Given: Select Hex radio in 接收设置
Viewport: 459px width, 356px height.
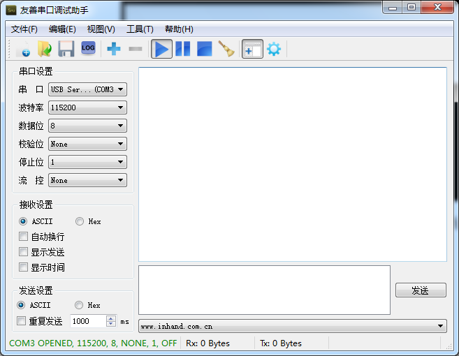Looking at the screenshot, I should click(x=80, y=221).
